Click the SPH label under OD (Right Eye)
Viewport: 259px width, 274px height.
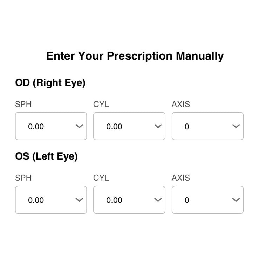[x=23, y=104]
